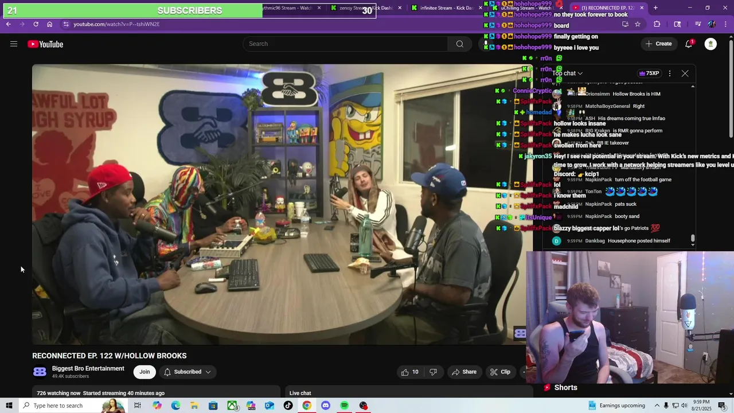Open the Biggest Bro Entertainment channel link
Viewport: 734px width, 413px height.
tap(88, 368)
